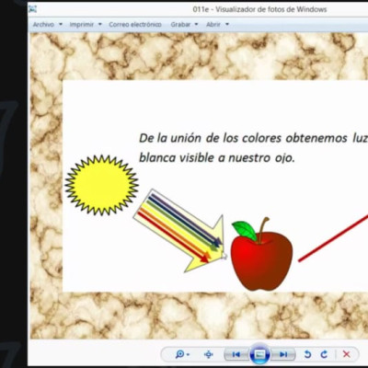Open the Archivo menu

pyautogui.click(x=43, y=25)
